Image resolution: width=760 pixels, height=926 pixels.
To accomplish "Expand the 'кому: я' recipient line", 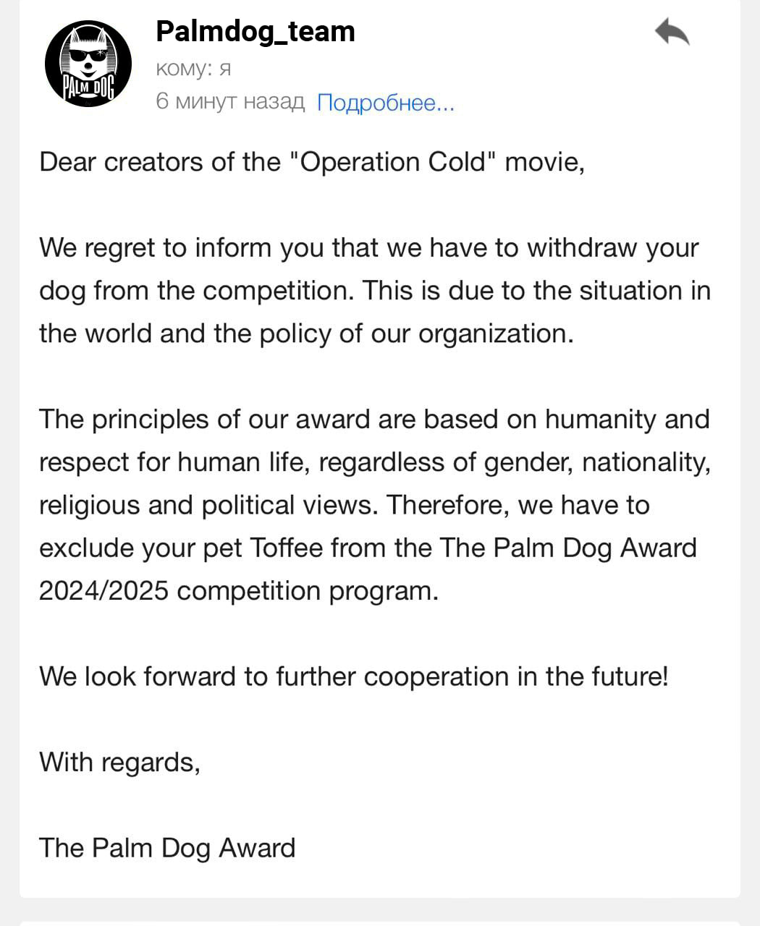I will [193, 68].
